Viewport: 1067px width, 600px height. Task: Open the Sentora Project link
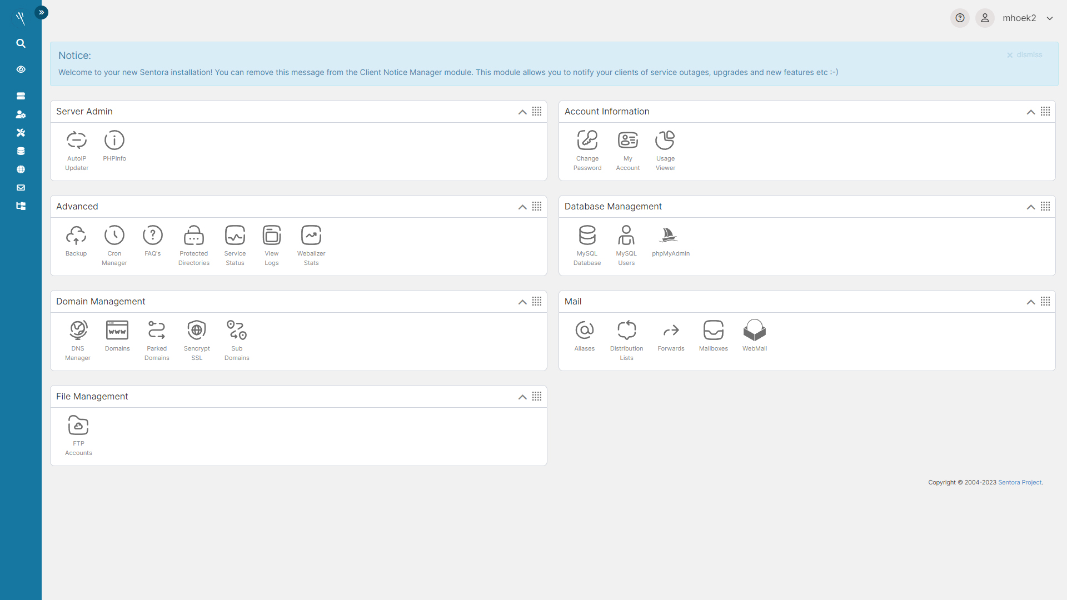point(1020,482)
